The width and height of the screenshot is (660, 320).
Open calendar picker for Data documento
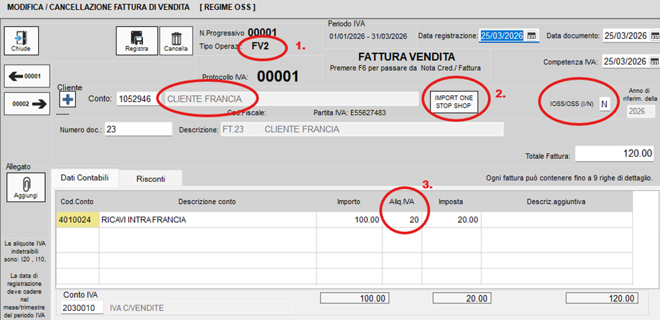click(654, 35)
